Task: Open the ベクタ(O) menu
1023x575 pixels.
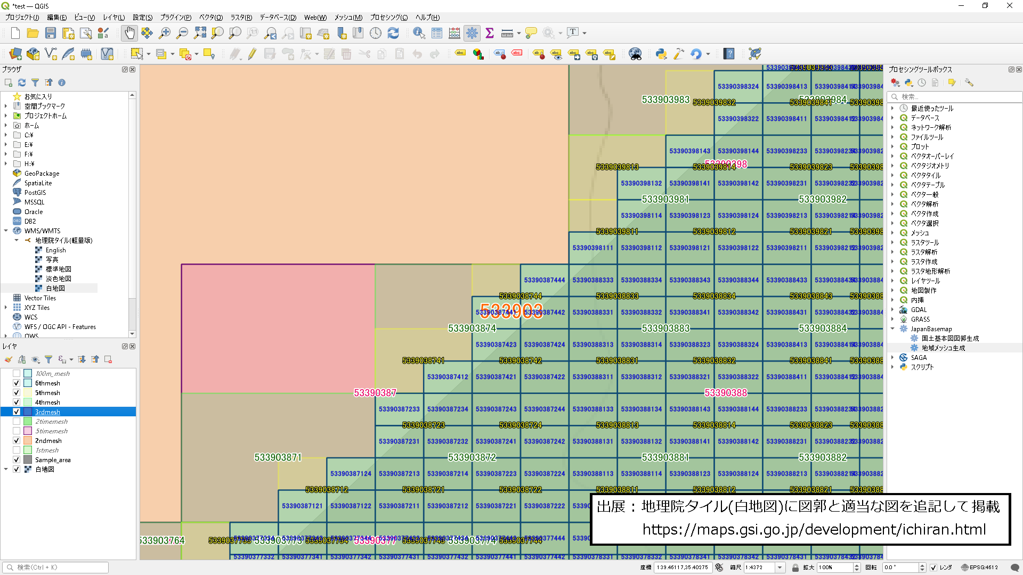Action: coord(211,18)
